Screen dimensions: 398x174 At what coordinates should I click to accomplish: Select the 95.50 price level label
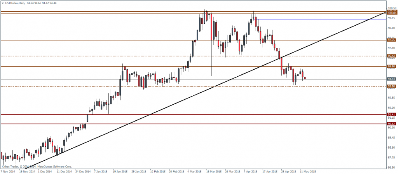[x=391, y=67]
